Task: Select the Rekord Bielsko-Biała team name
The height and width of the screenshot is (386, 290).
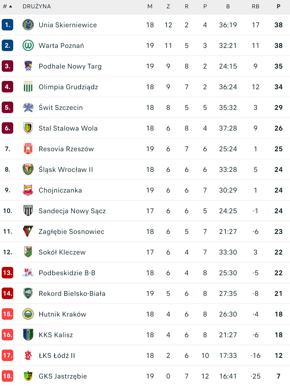Action: pyautogui.click(x=72, y=294)
